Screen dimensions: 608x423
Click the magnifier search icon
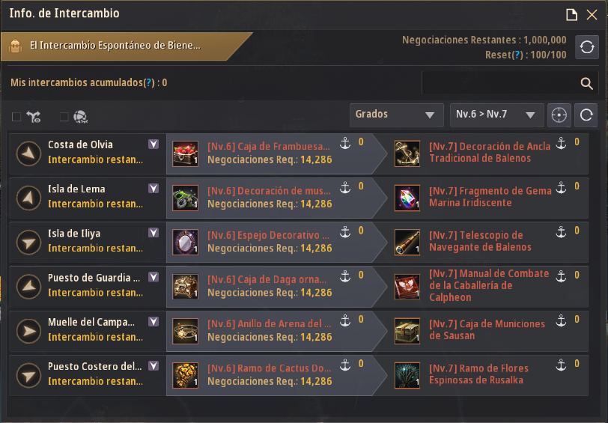coord(586,83)
